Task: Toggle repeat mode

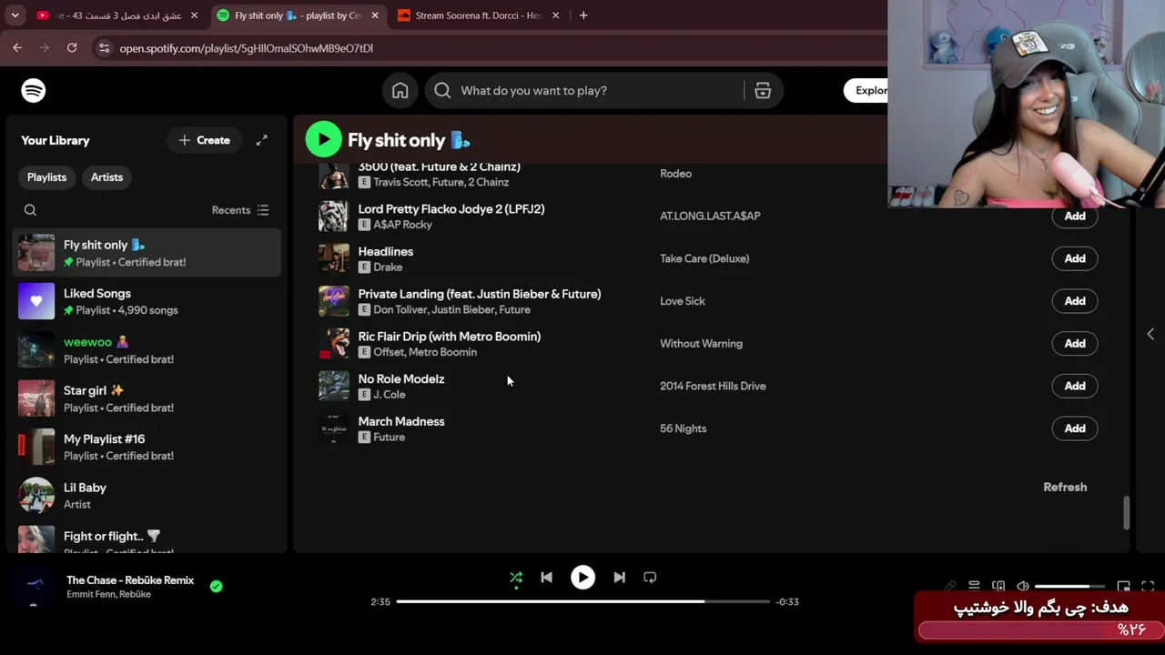Action: coord(650,578)
